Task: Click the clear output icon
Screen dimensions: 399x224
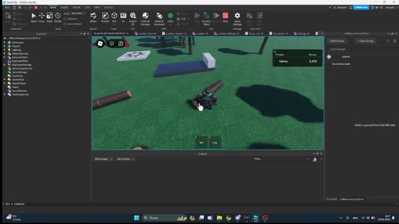Action: [315, 159]
